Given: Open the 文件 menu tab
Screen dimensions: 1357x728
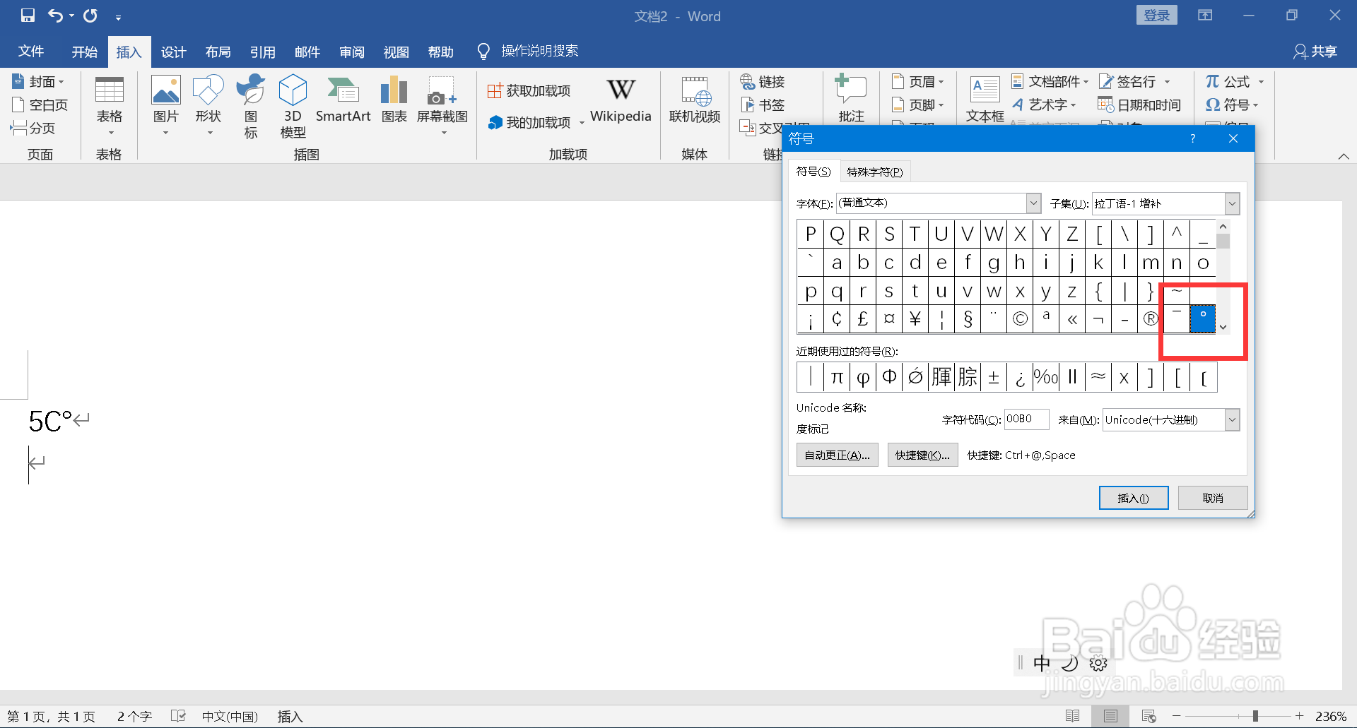Looking at the screenshot, I should (31, 52).
